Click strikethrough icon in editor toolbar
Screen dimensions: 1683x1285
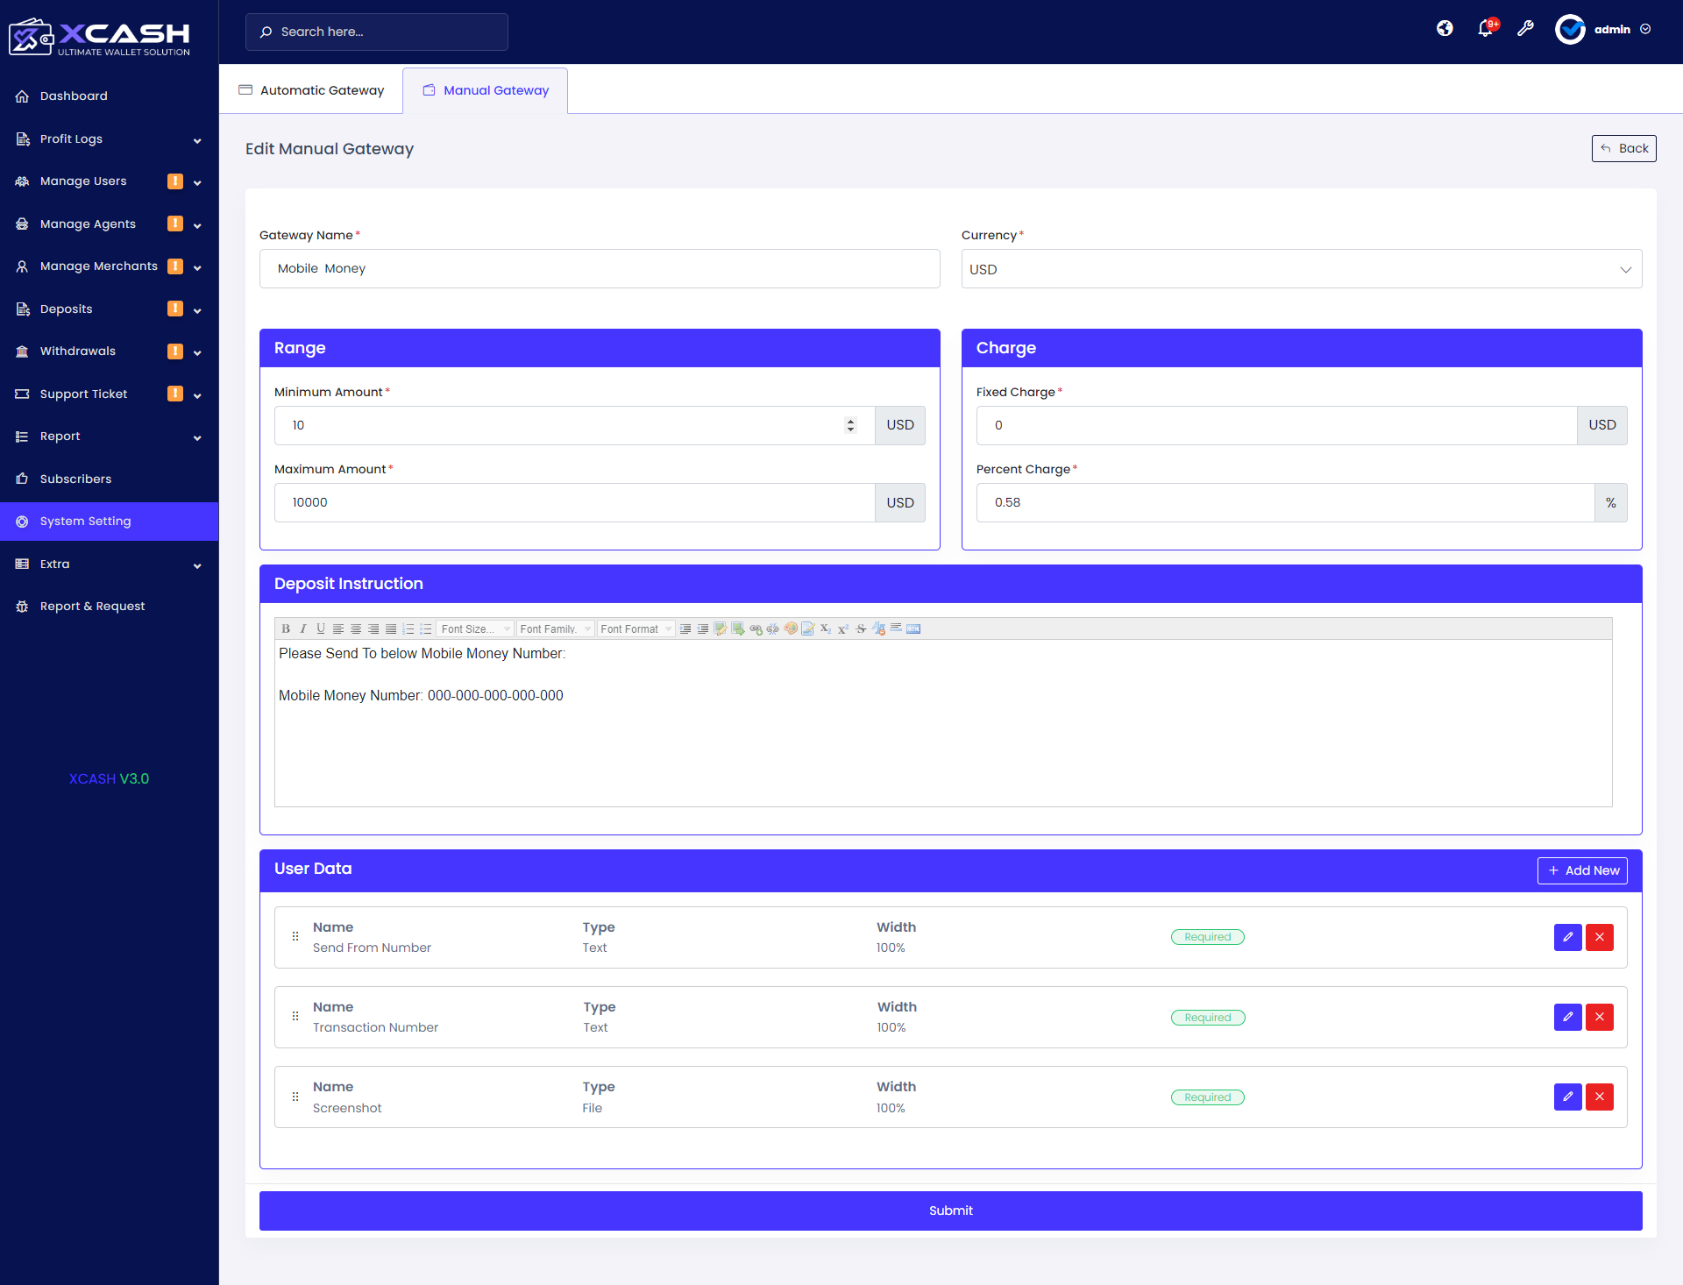861,628
